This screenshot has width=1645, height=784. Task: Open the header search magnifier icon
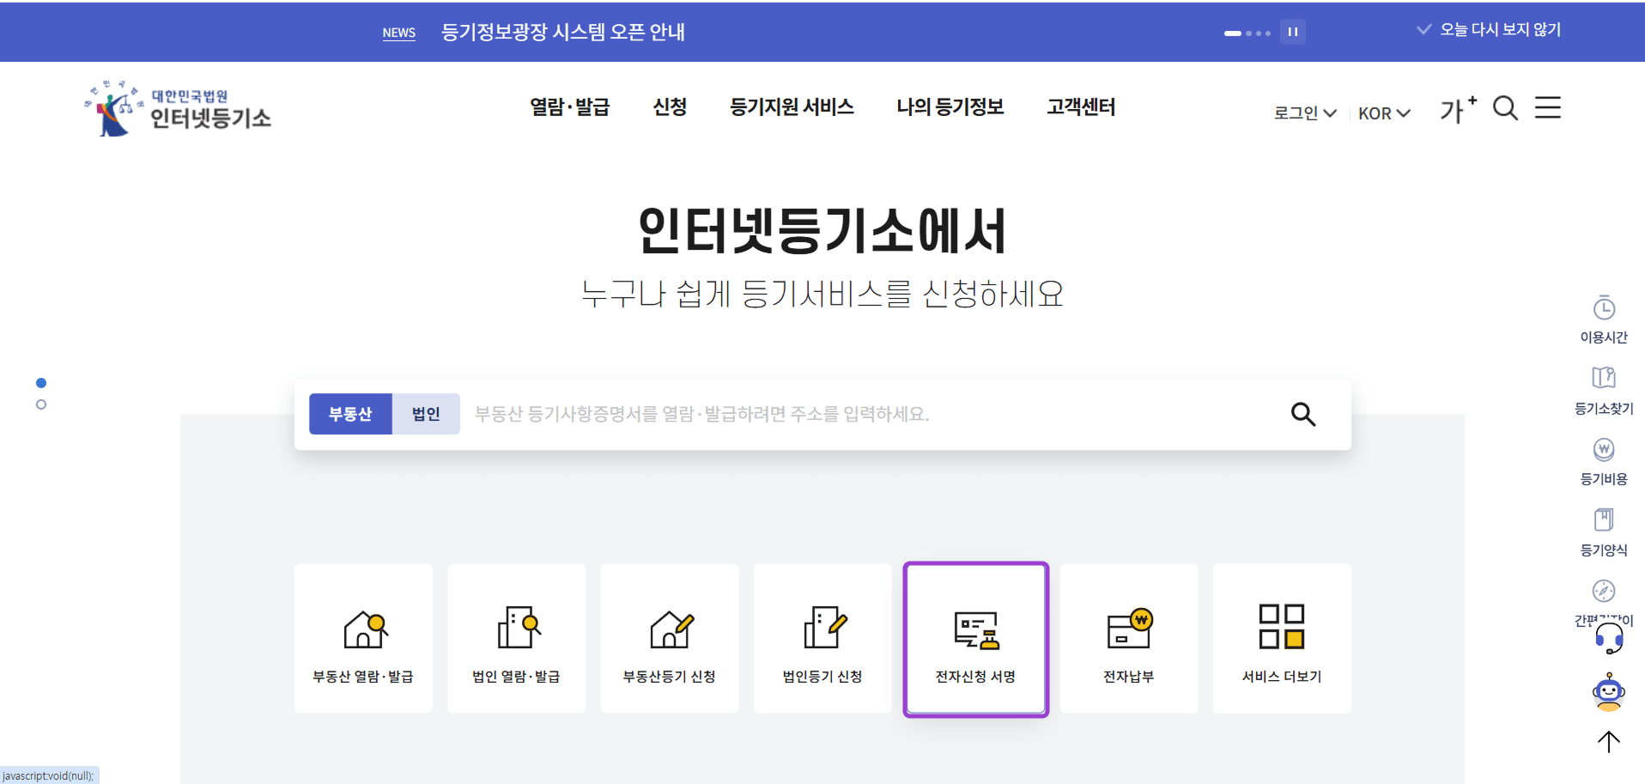1506,108
